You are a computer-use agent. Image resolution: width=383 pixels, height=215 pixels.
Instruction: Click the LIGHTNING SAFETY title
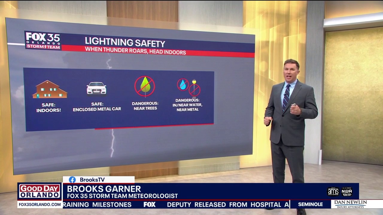click(125, 42)
